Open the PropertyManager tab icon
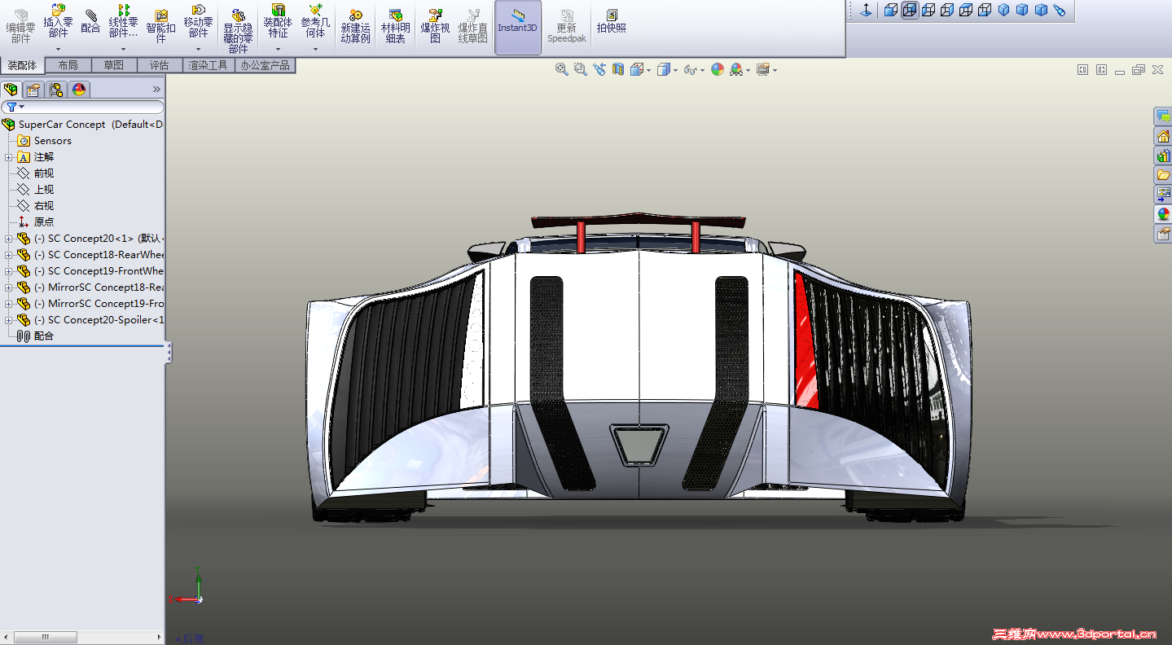This screenshot has width=1172, height=645. [33, 90]
